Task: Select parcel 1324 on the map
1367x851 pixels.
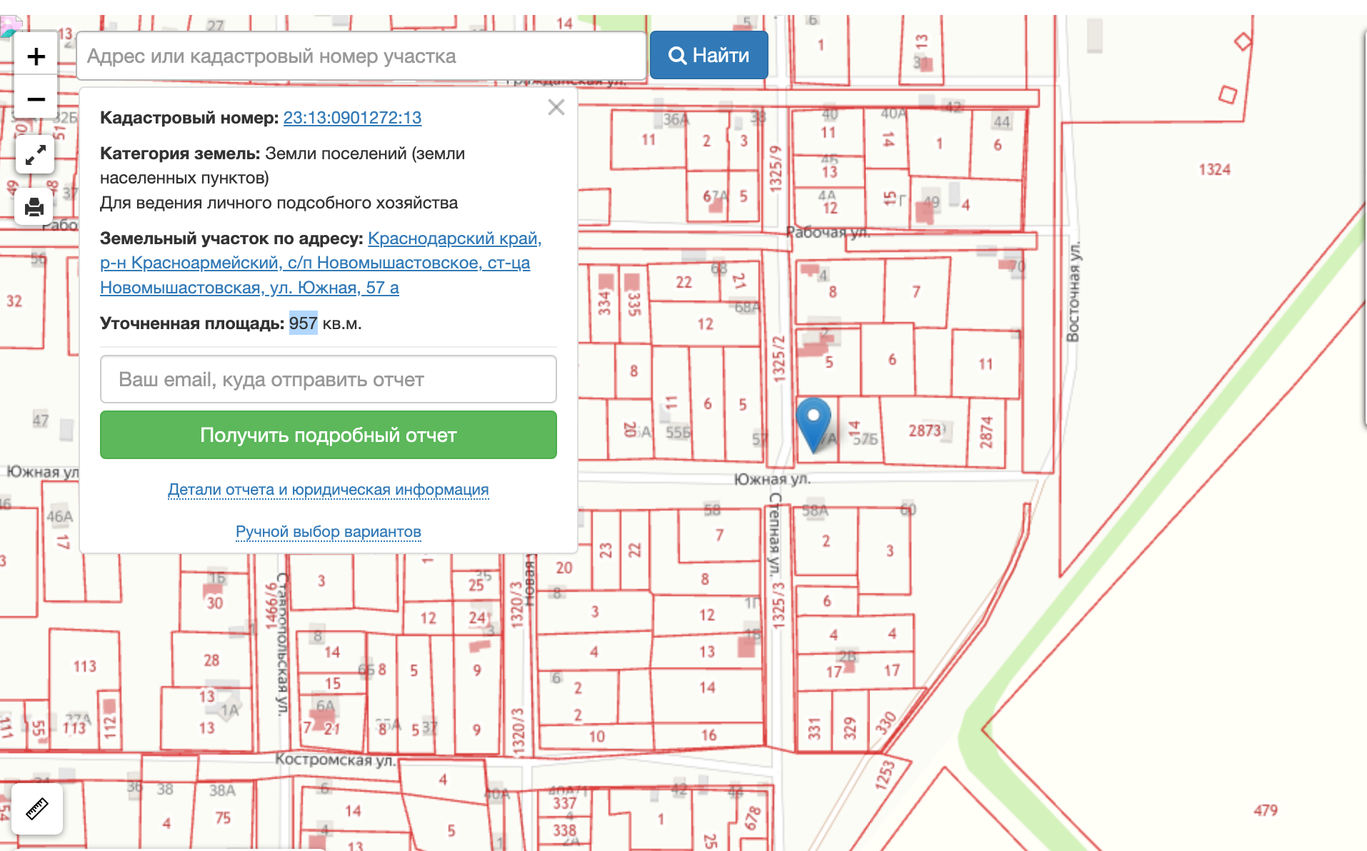Action: pos(1214,170)
